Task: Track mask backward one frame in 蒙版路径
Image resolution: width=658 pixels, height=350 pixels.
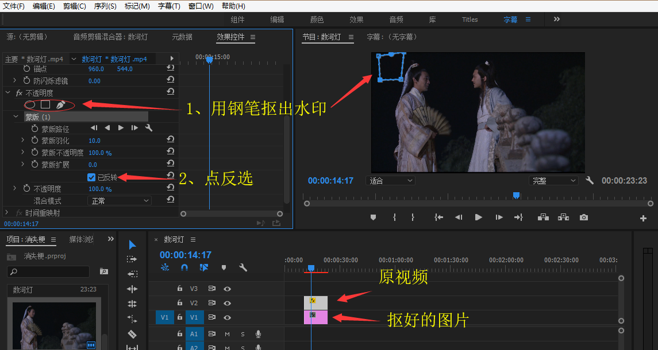Action: [94, 128]
